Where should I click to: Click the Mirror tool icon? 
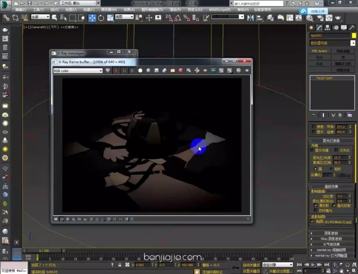(250, 17)
